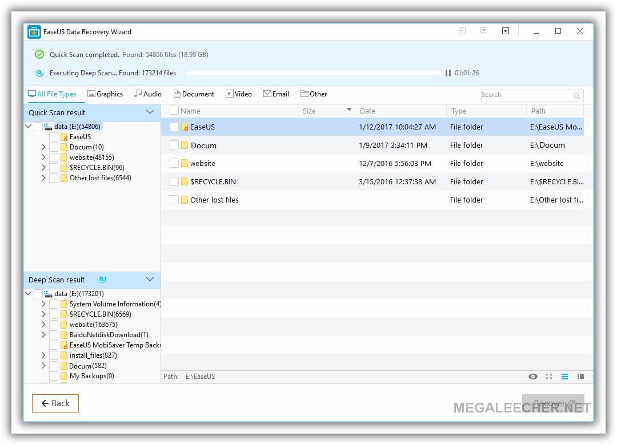617x445 pixels.
Task: Click the green check icon beside Quick Scan completed
Action: pos(39,54)
